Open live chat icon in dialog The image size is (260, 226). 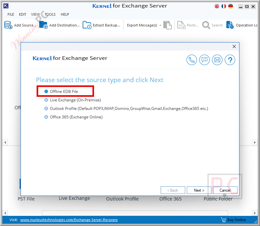(x=204, y=60)
